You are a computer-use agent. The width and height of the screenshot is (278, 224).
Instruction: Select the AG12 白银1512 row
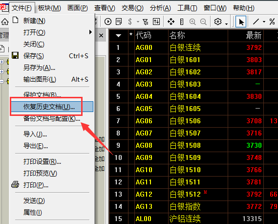click(193, 194)
